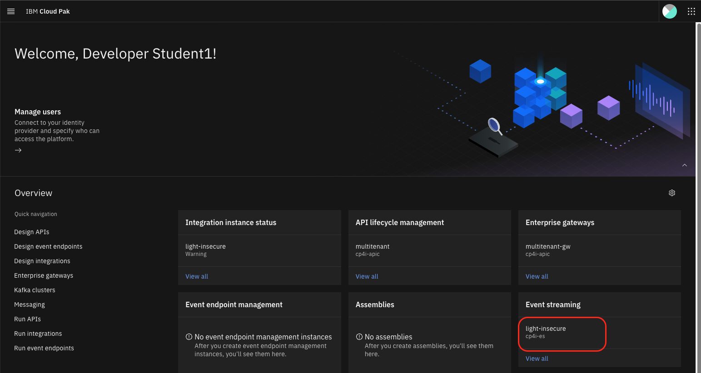Click the IBM Cloud Pak title

pyautogui.click(x=48, y=11)
